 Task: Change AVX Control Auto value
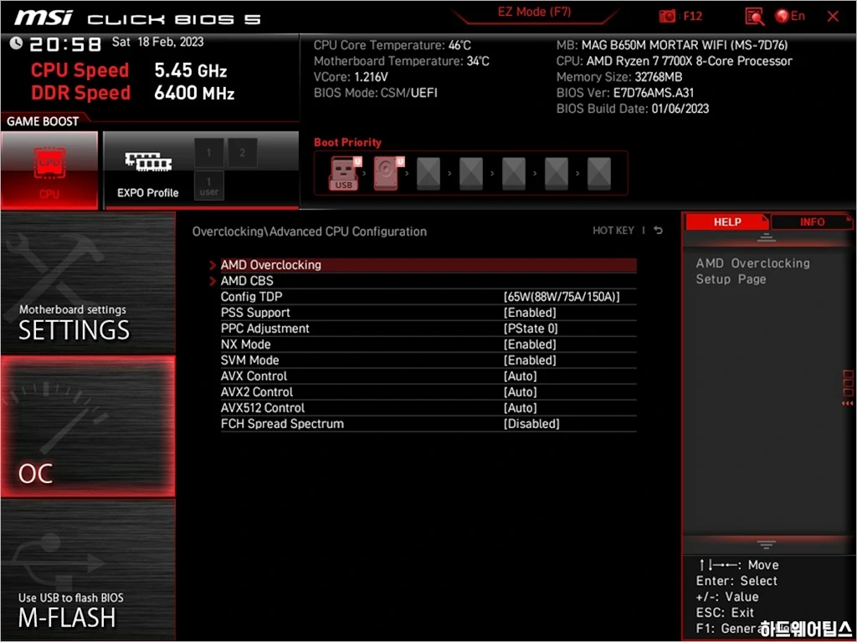point(520,376)
